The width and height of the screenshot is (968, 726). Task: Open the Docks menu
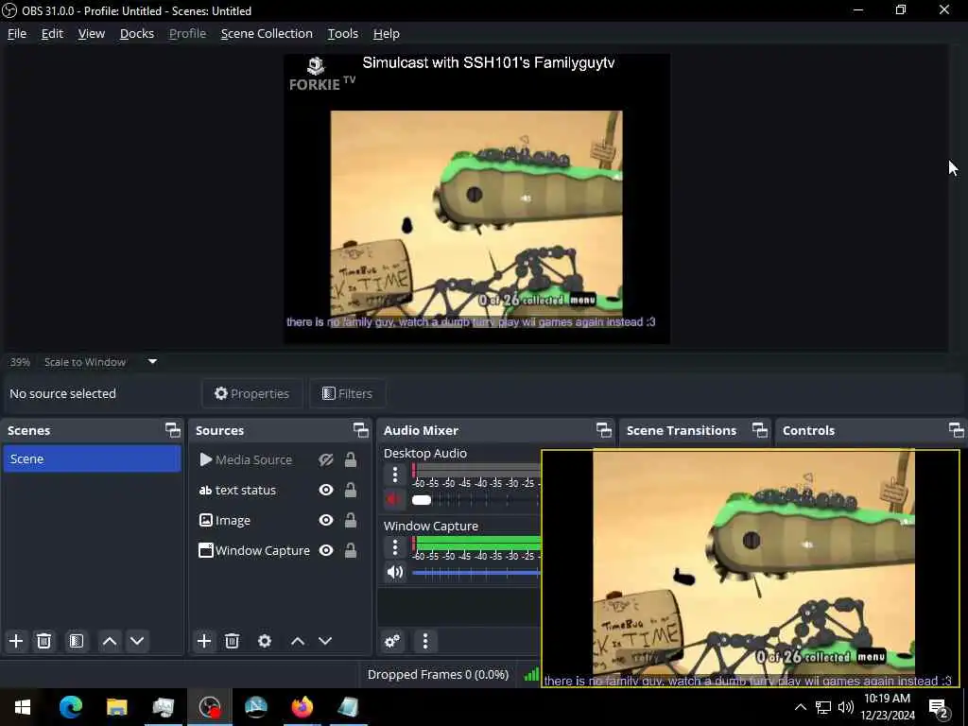pyautogui.click(x=136, y=33)
